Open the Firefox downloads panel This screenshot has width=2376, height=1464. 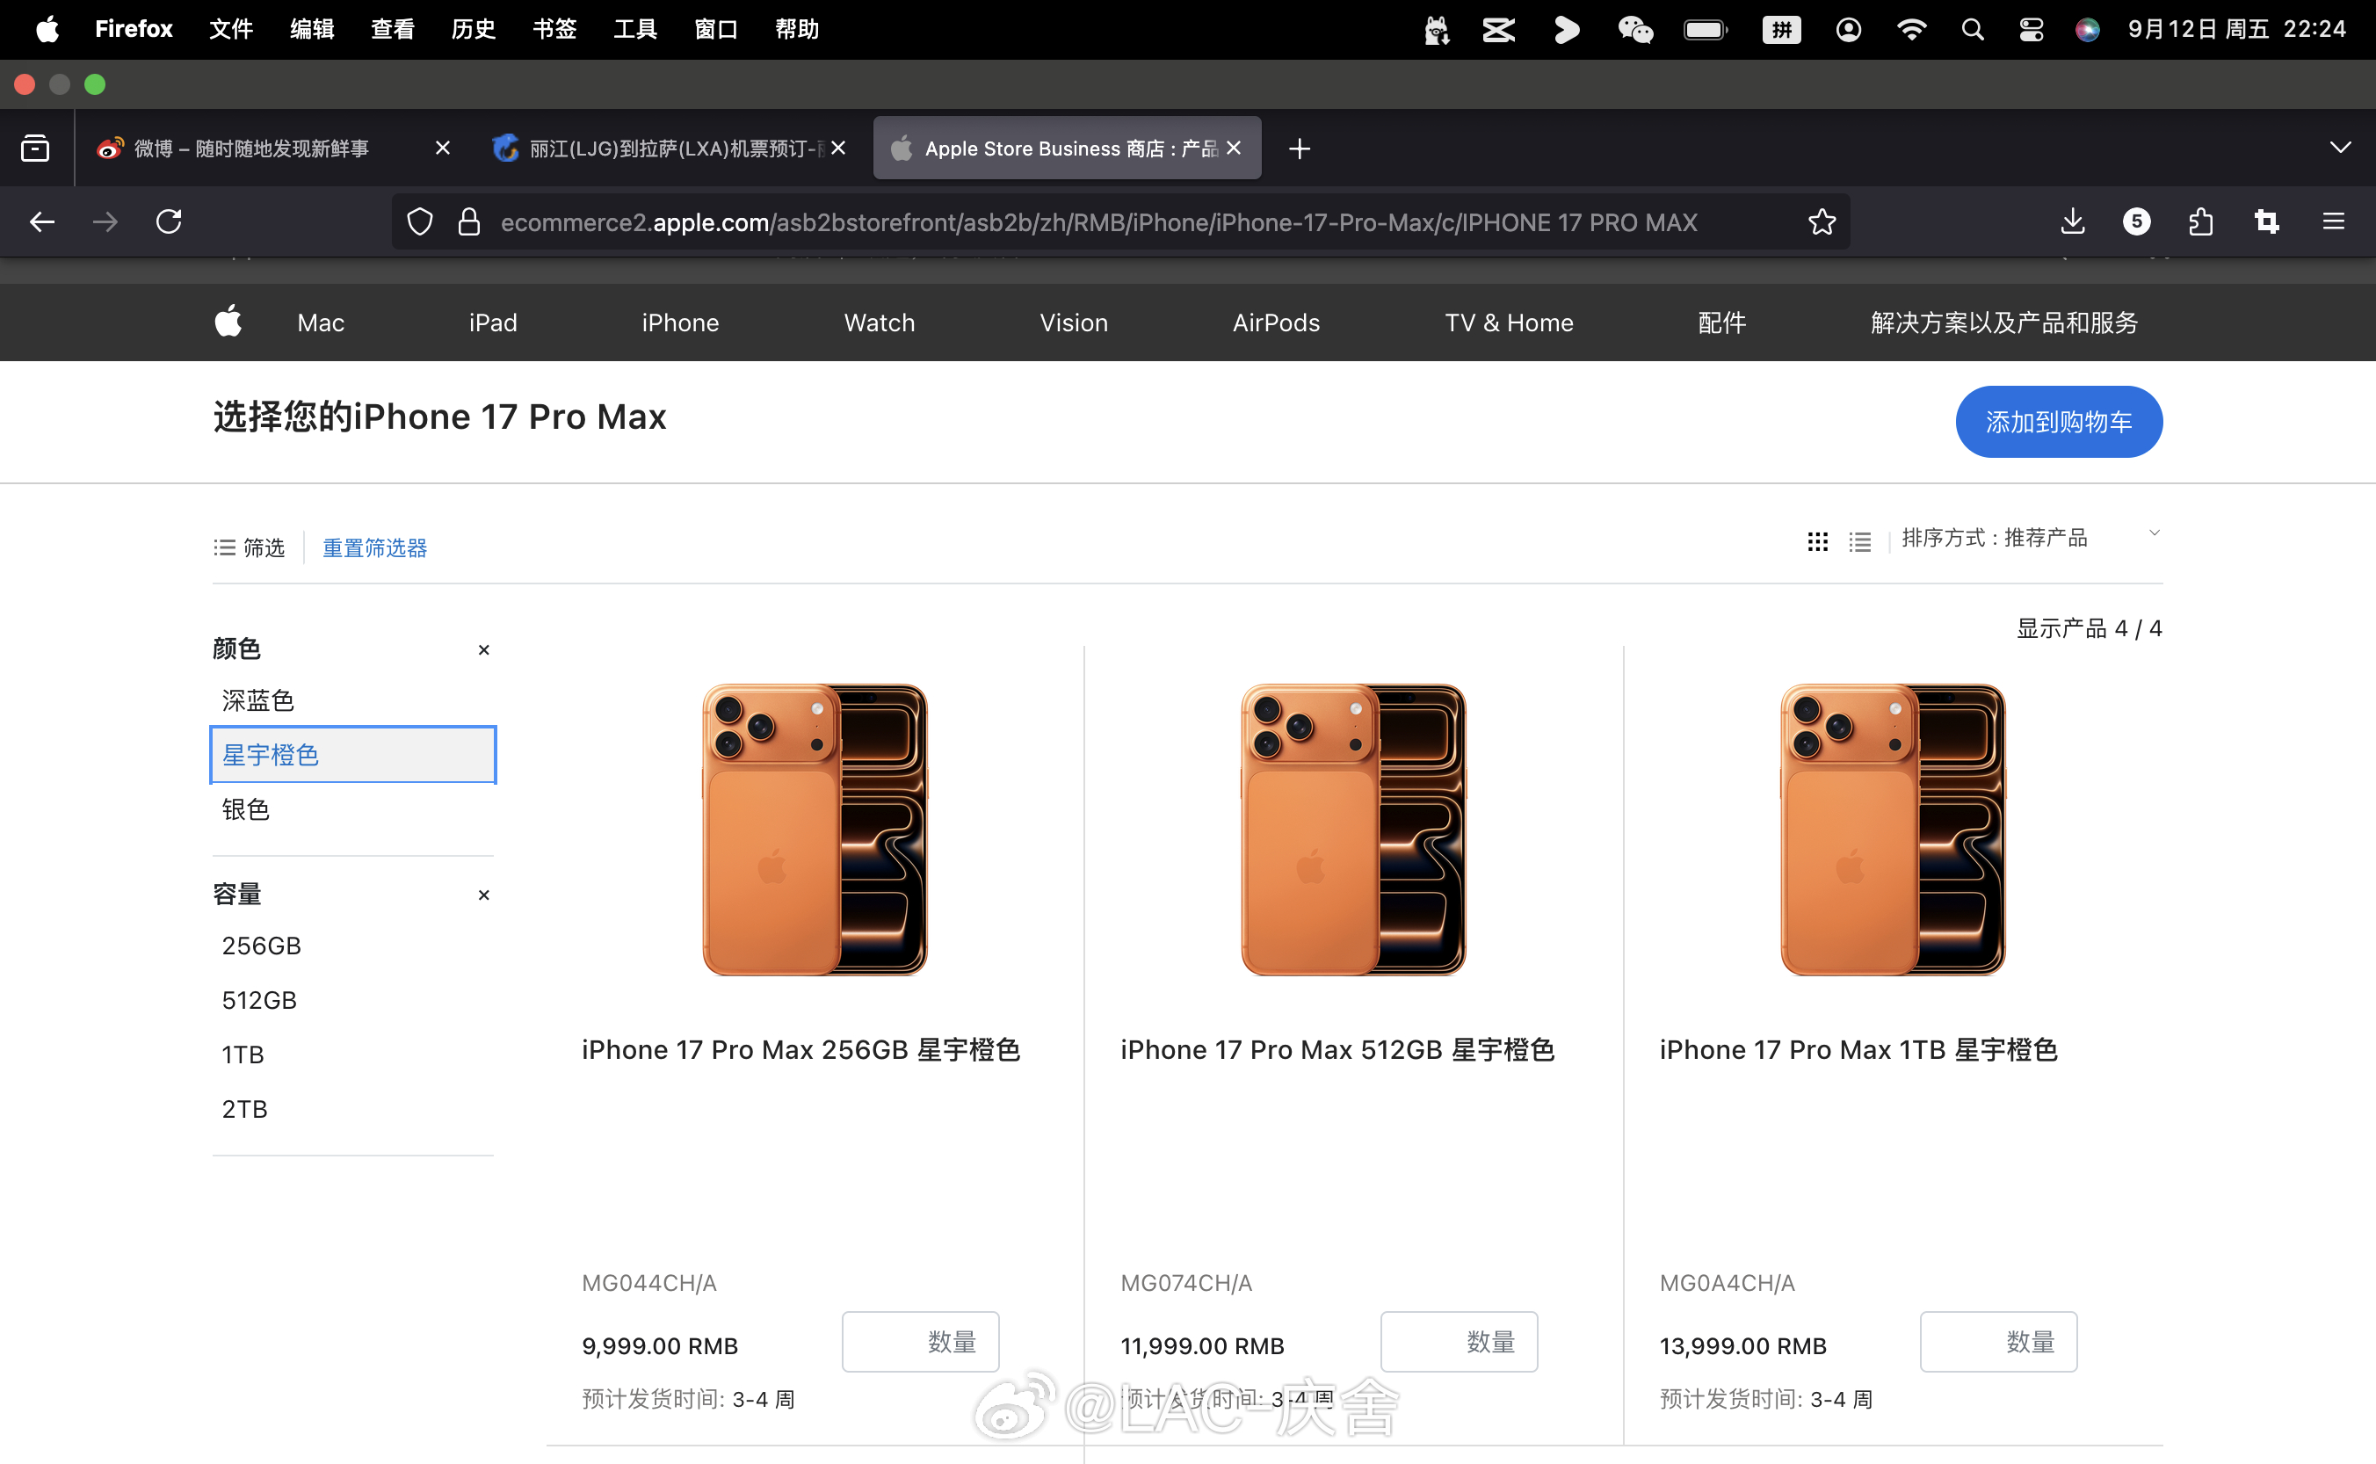[2072, 221]
